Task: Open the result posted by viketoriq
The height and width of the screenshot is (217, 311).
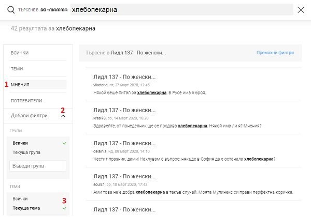Action: point(124,77)
